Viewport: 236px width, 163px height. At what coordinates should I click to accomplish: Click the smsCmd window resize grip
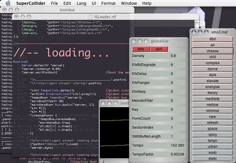[233, 159]
